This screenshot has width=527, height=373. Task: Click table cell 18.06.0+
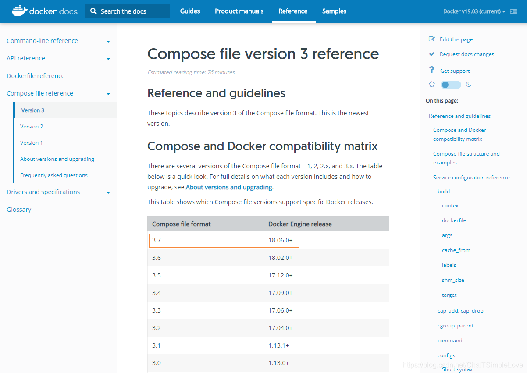(281, 240)
